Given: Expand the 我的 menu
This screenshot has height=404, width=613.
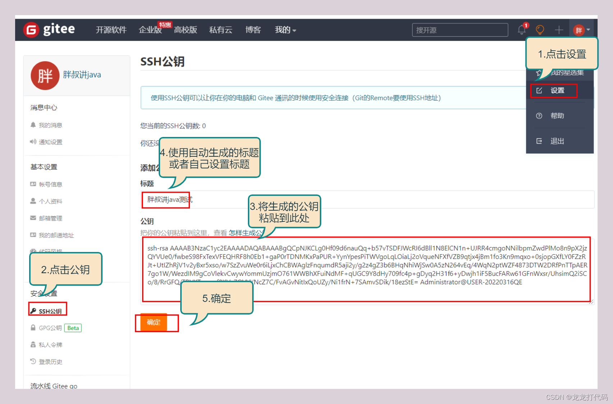Looking at the screenshot, I should pos(285,30).
